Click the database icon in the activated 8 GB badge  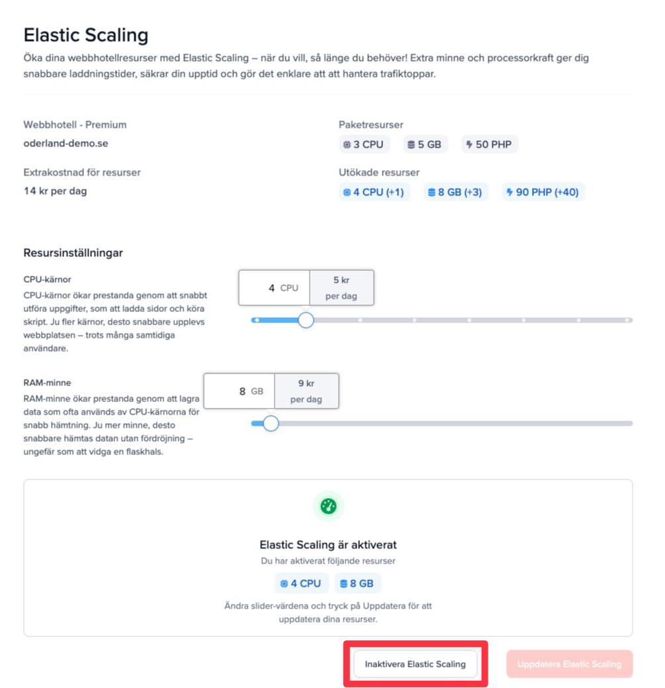click(x=343, y=583)
